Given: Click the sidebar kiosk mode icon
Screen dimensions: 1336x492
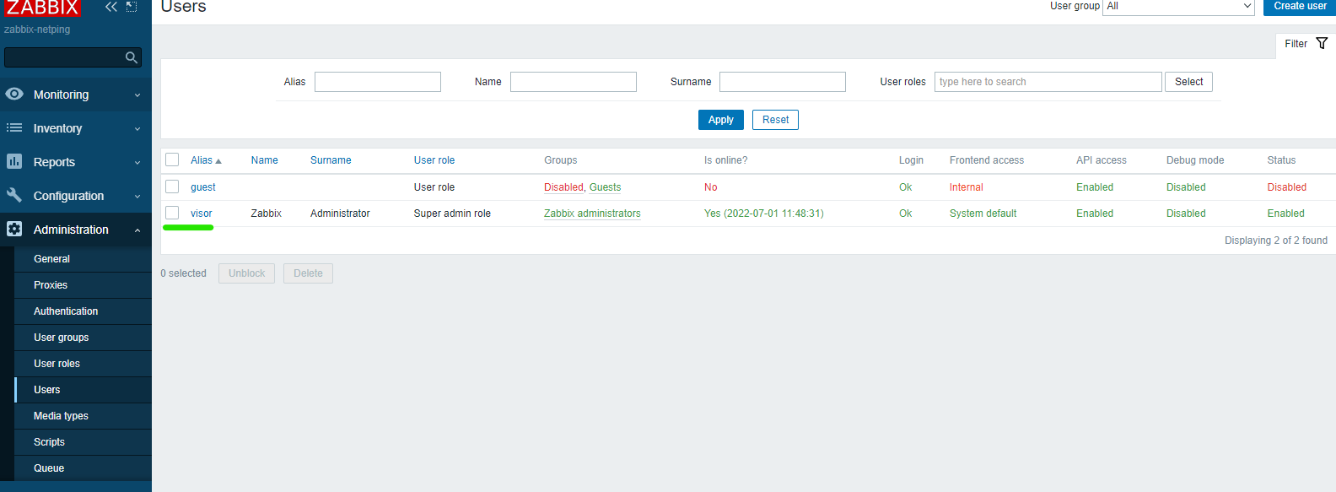Looking at the screenshot, I should (132, 7).
